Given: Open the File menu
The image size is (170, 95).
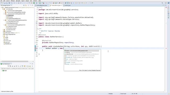Looking at the screenshot, I should point(1,1).
